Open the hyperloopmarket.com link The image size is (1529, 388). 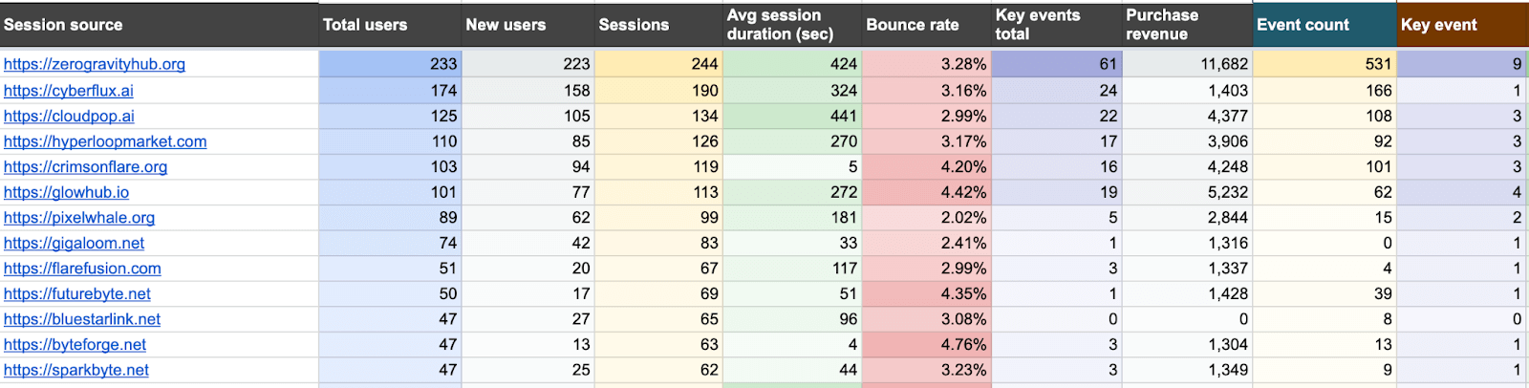105,141
